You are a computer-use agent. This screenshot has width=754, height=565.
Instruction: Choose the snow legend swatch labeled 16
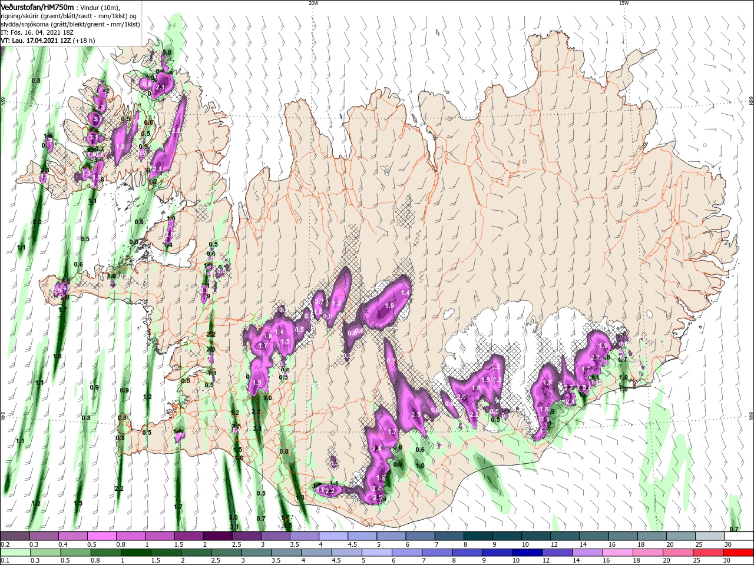623,536
